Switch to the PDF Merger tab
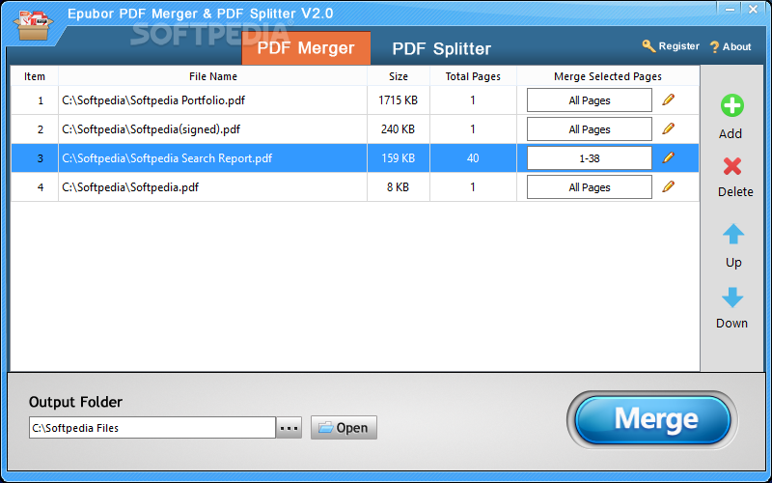772x483 pixels. pyautogui.click(x=306, y=48)
